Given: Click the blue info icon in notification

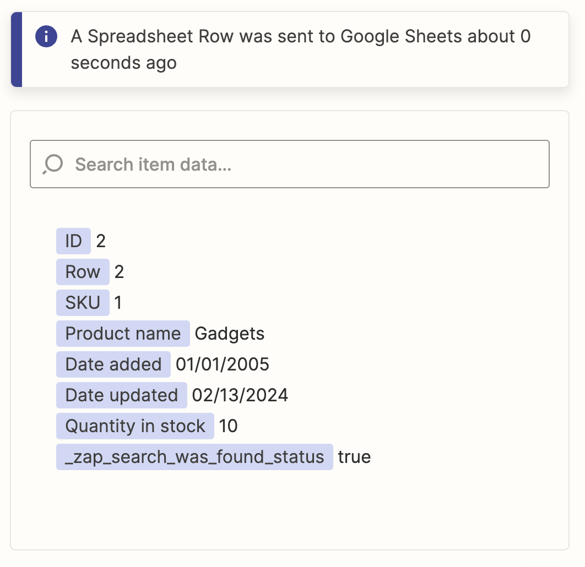Looking at the screenshot, I should tap(46, 37).
